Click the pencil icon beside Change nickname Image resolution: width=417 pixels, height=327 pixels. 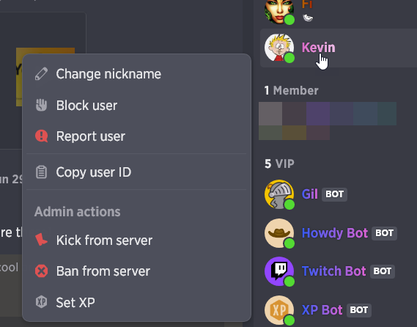(x=41, y=74)
